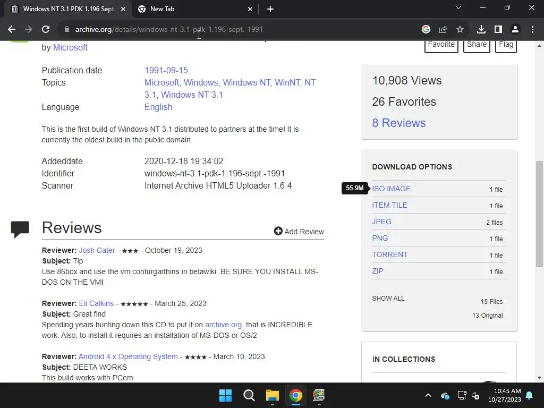544x408 pixels.
Task: Bookmark this page with the star icon
Action: [460, 30]
